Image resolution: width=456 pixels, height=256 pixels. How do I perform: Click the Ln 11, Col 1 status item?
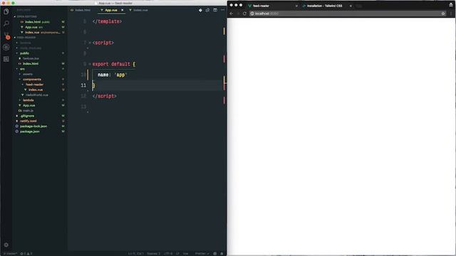(x=136, y=254)
